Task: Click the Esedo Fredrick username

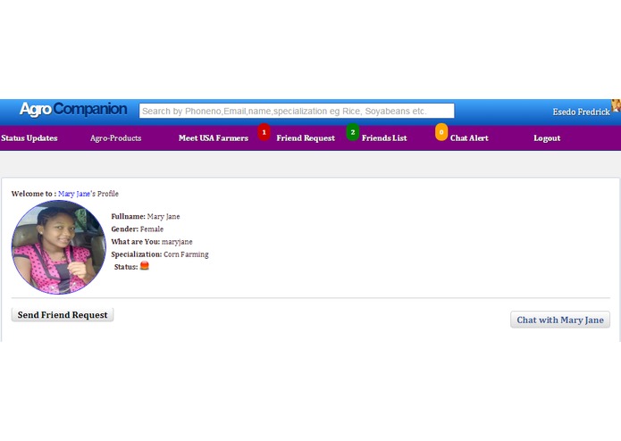Action: (x=581, y=112)
